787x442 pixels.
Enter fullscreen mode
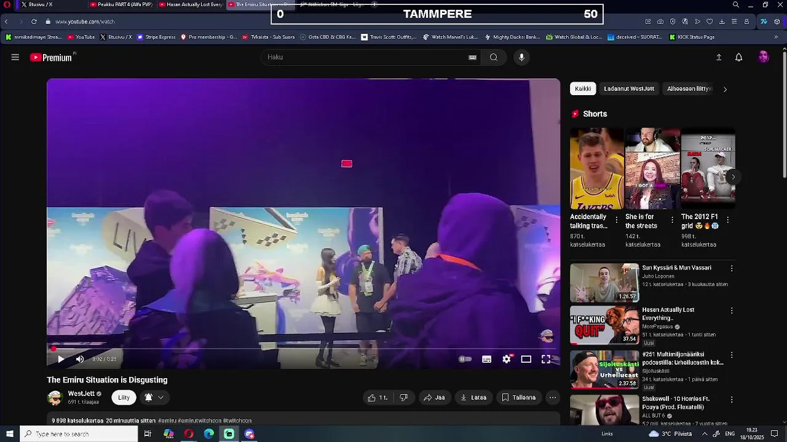(x=546, y=359)
